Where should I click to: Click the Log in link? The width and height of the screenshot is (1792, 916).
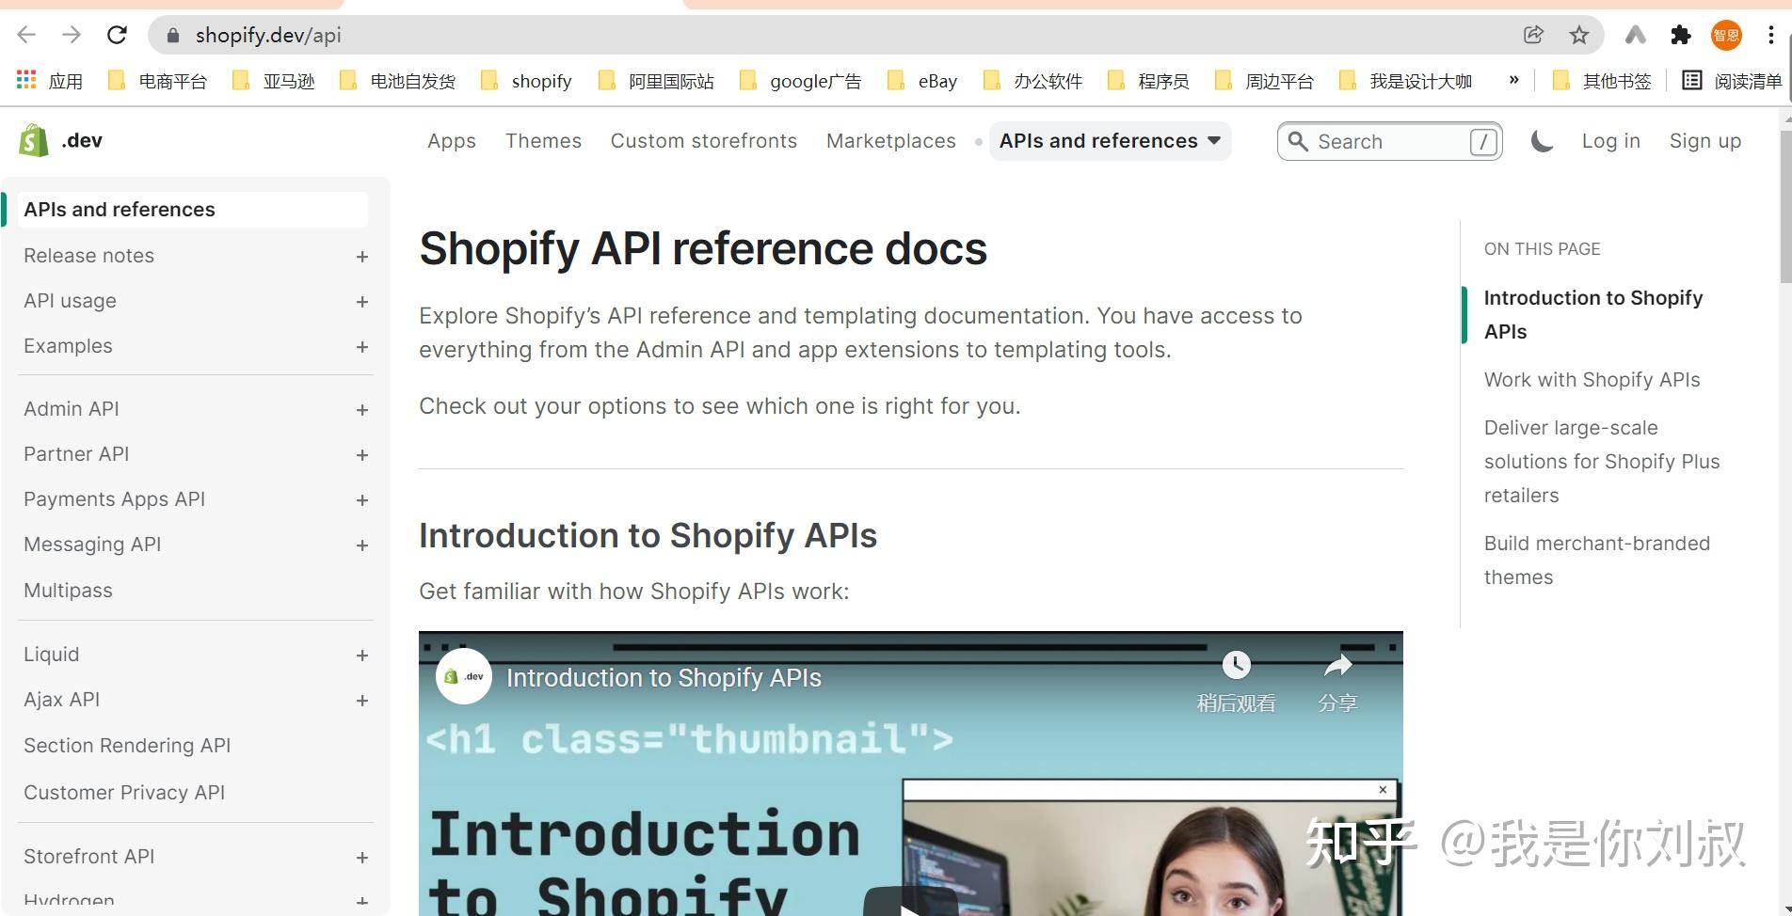click(x=1610, y=141)
